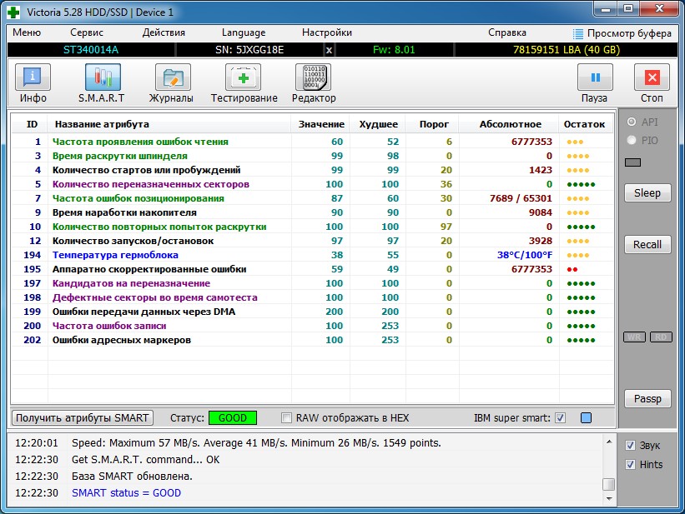Open the Инфо drive information icon
This screenshot has width=685, height=514.
pos(33,77)
